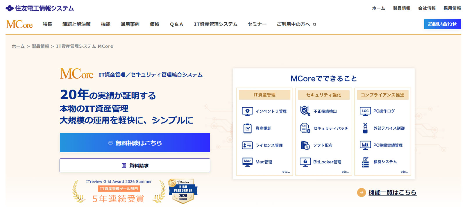Click the インベントリ管理 label
Screen dimensions: 465x209
tap(271, 111)
